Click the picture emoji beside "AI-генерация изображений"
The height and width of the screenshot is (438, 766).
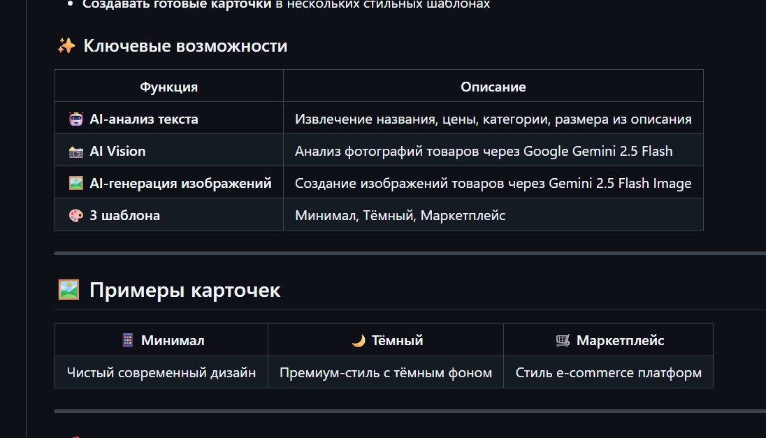[x=76, y=183]
